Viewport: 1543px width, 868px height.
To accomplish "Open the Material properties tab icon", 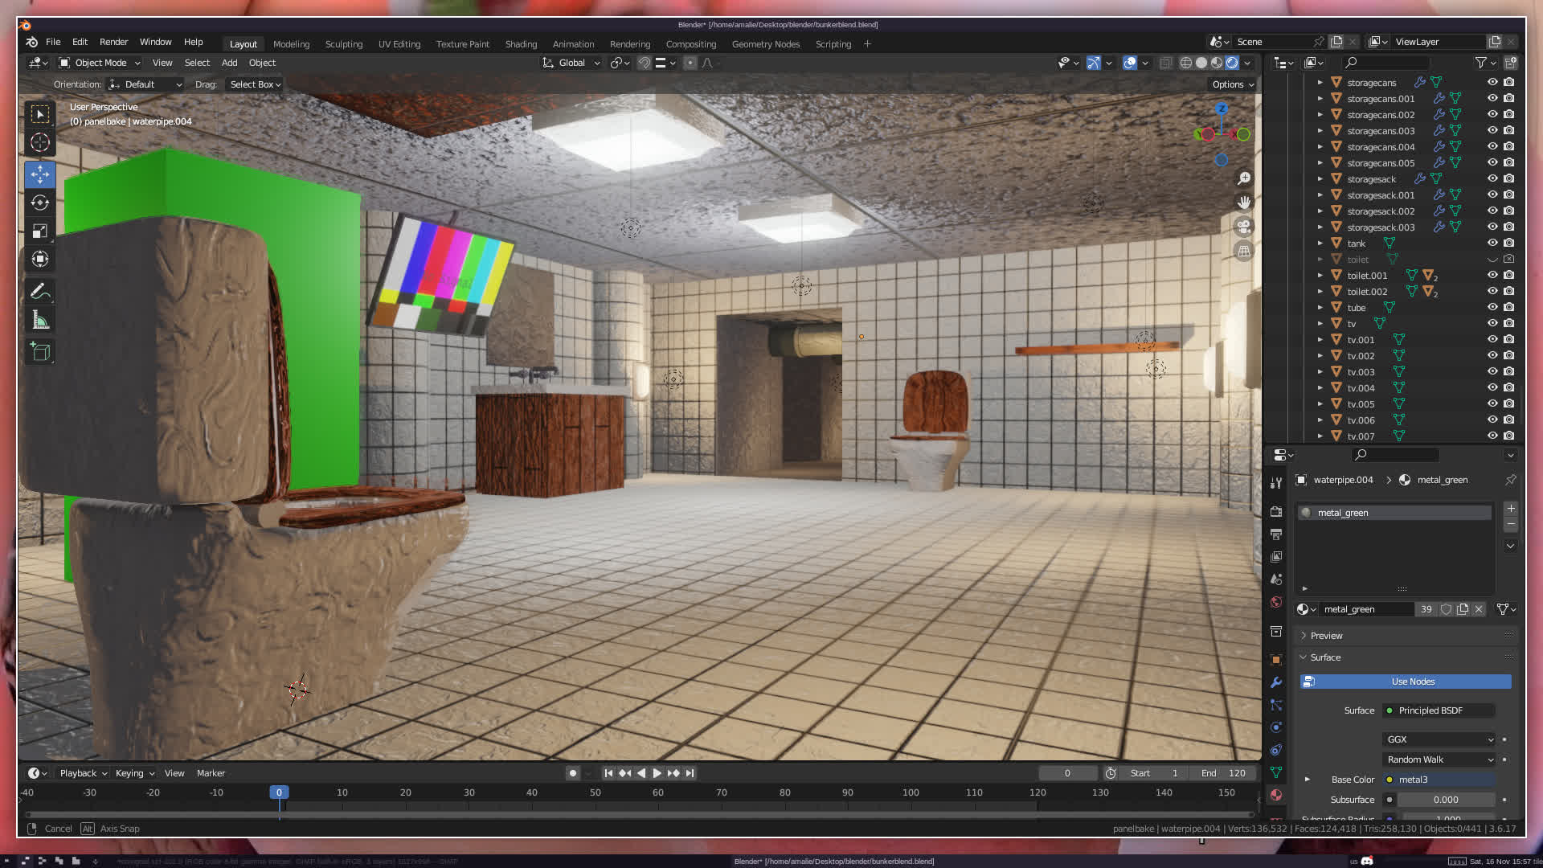I will point(1276,795).
